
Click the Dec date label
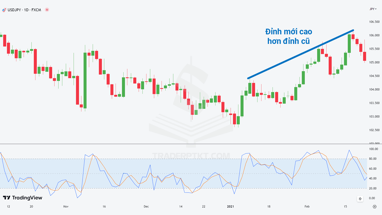point(146,207)
